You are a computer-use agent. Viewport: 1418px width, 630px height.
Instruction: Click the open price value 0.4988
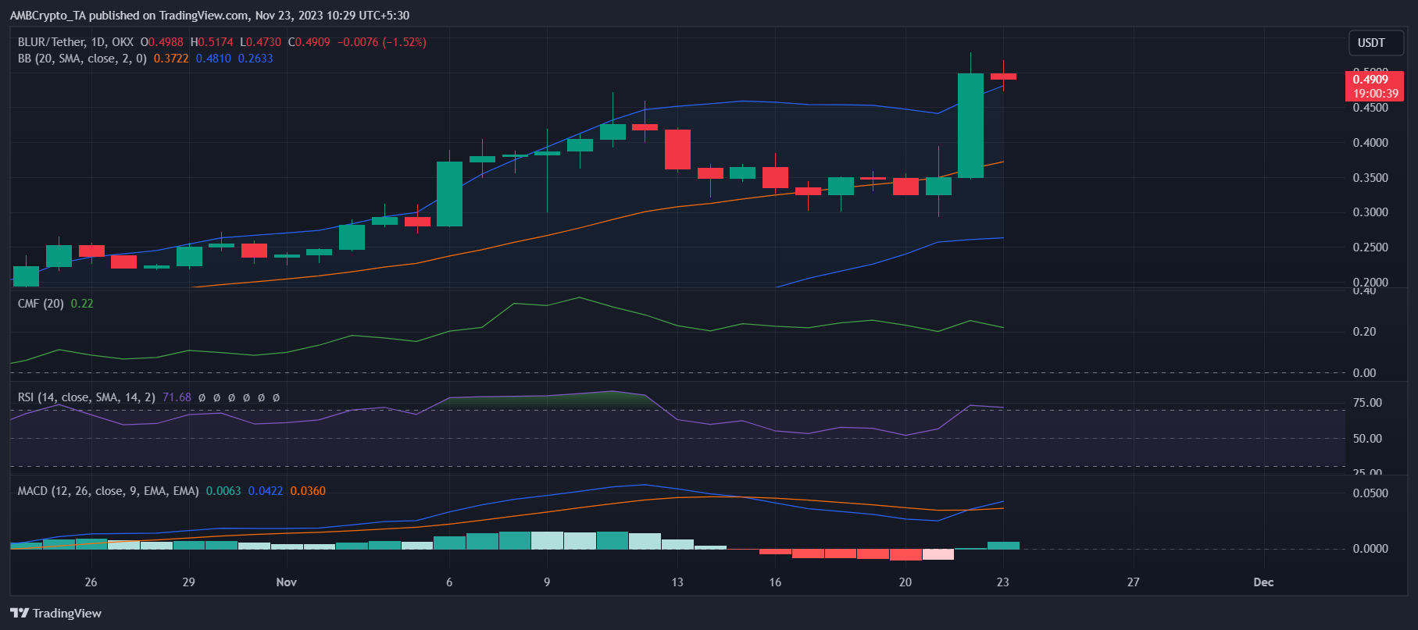click(x=166, y=42)
